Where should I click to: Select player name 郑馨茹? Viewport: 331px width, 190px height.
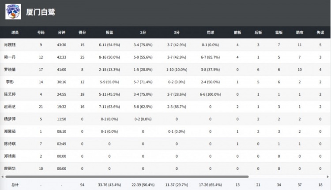pyautogui.click(x=10, y=131)
